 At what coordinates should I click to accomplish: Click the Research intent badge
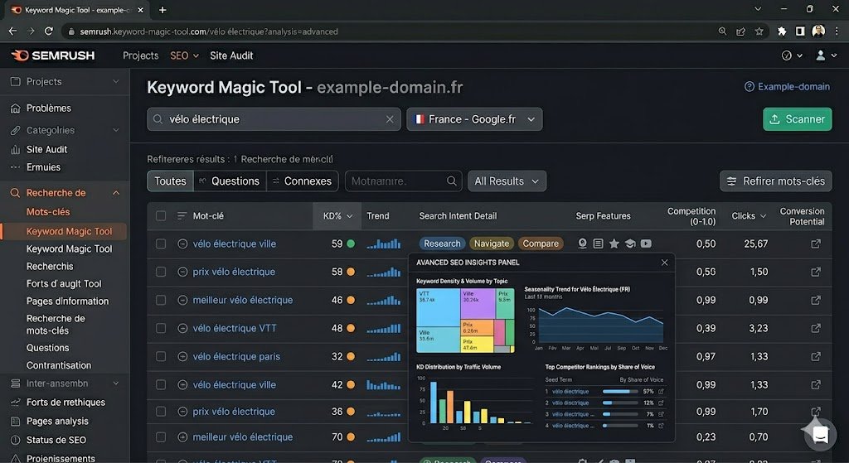click(442, 244)
